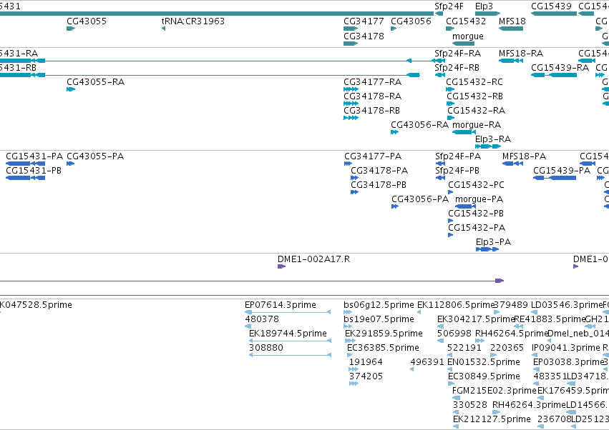Select the MFS18-RA transcript label
609x430 pixels.
521,53
